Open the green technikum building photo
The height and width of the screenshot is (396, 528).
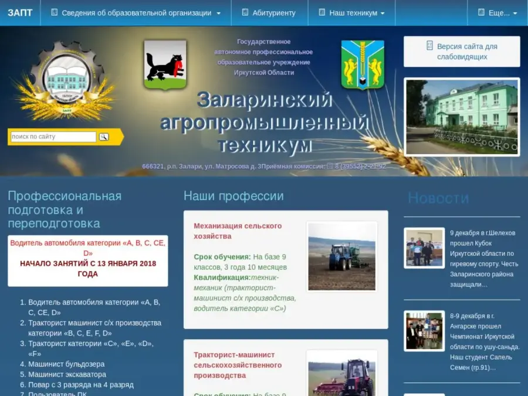(x=462, y=117)
